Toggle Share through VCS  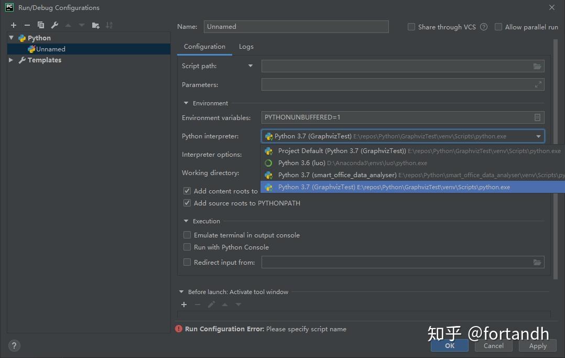[411, 26]
